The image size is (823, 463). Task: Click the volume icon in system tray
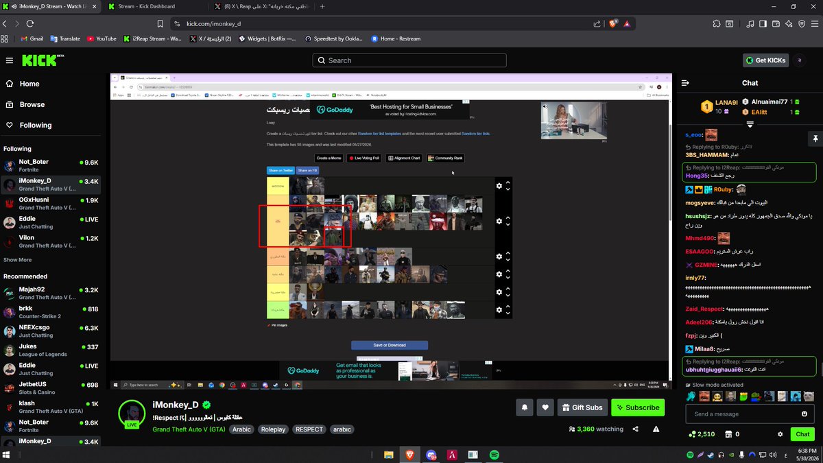pyautogui.click(x=774, y=454)
